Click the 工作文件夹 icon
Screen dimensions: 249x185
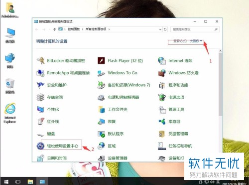point(102,110)
